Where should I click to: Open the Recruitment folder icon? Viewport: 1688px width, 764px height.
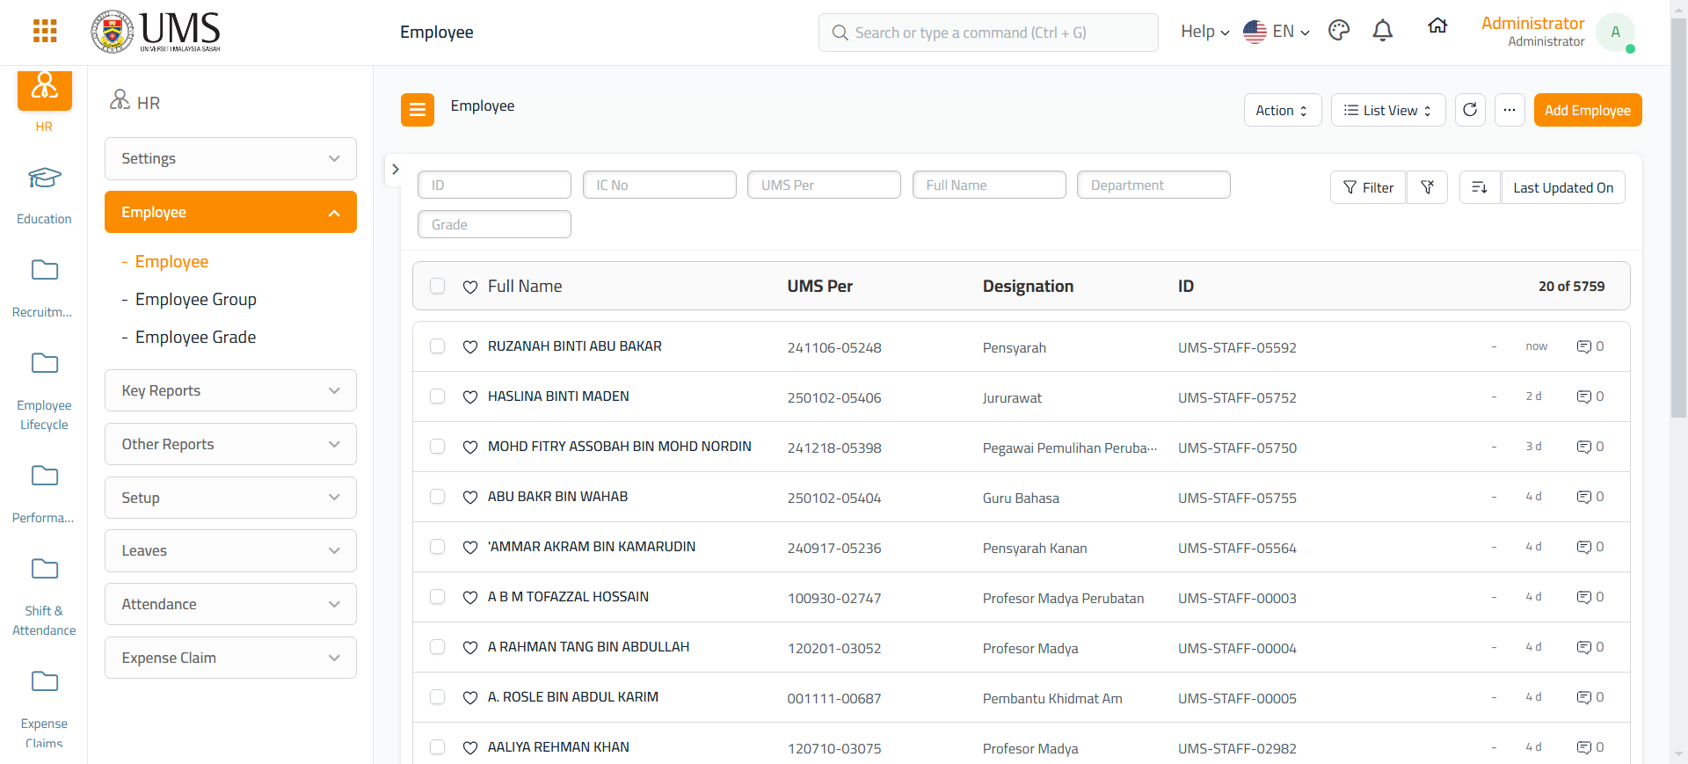44,270
